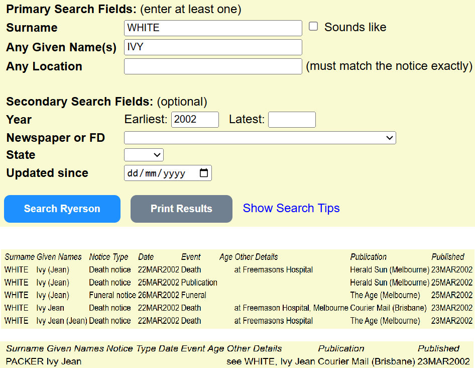Click Funeral notice in results
475x368 pixels.
(112, 295)
